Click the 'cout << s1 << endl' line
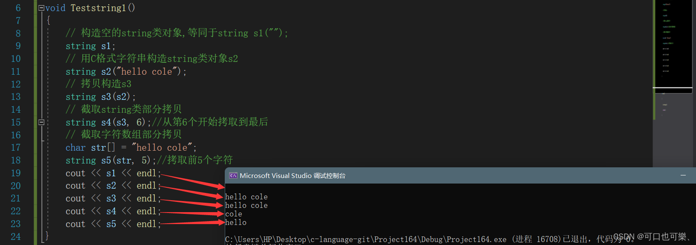Viewport: 696px width, 245px height. (113, 173)
